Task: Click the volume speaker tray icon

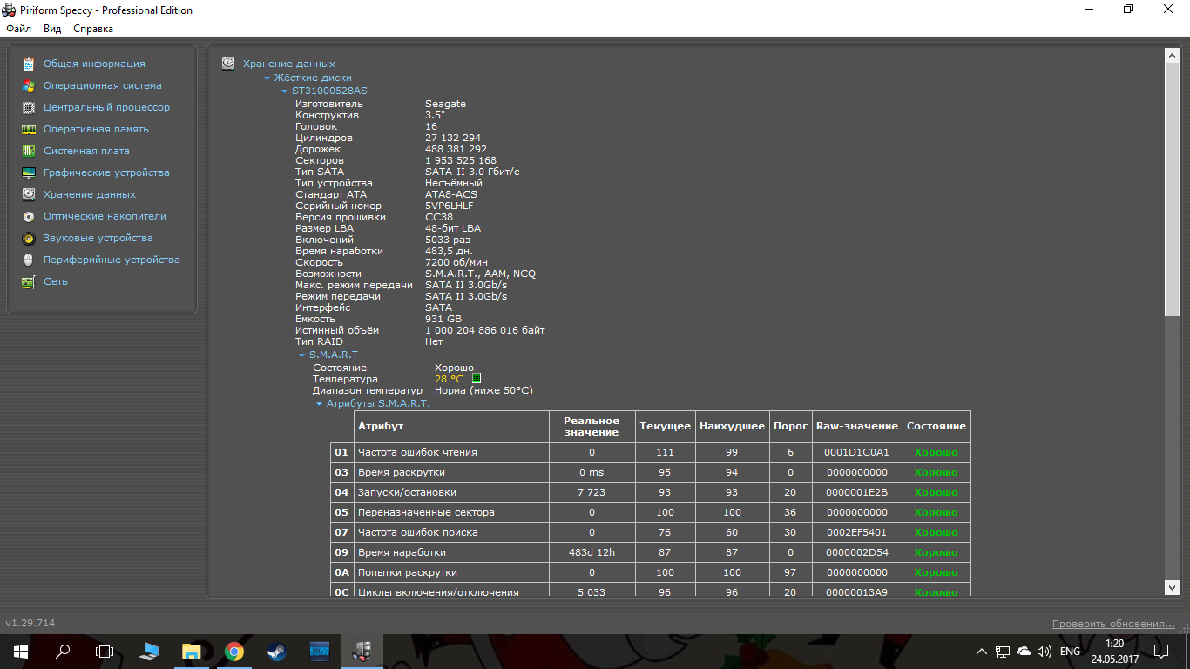Action: click(1045, 651)
